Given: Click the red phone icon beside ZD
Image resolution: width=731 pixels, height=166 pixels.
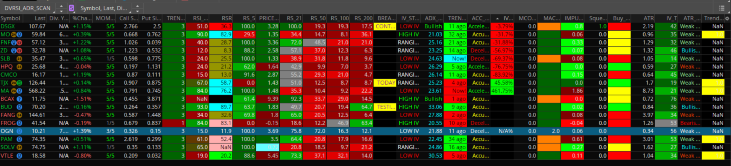Looking at the screenshot, I should [19, 51].
